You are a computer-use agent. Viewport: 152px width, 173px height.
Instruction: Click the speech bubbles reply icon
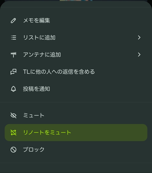tap(13, 72)
